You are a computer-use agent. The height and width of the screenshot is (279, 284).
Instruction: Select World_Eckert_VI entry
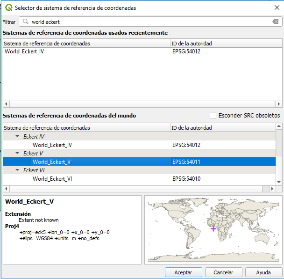pyautogui.click(x=52, y=179)
